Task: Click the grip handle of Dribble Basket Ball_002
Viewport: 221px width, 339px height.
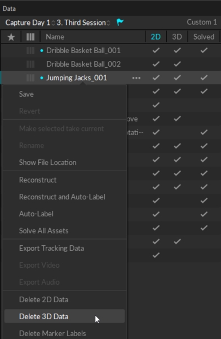Action: pos(30,64)
